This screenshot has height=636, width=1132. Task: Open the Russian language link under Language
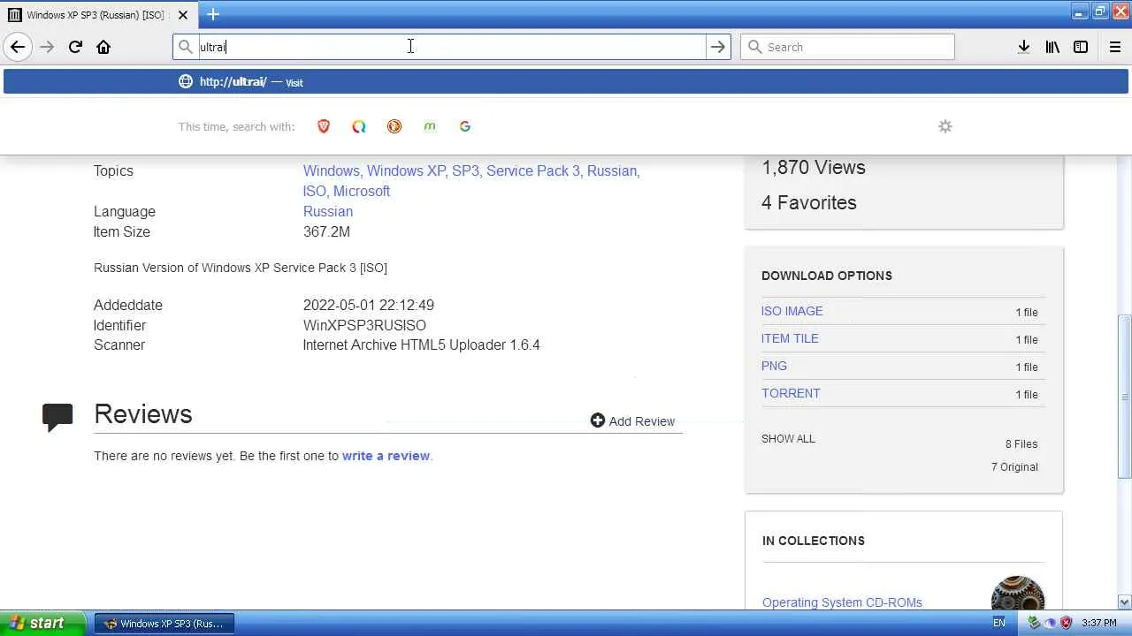point(328,211)
